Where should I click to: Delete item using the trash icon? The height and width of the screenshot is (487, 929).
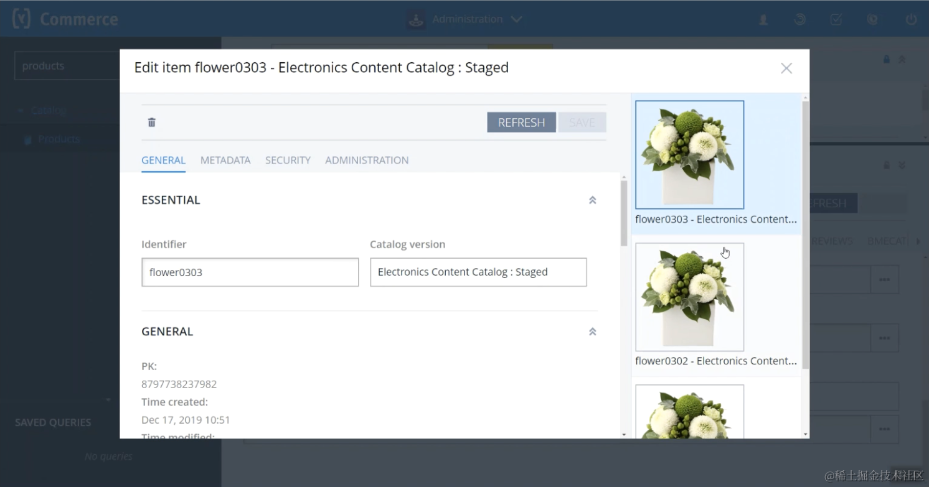pyautogui.click(x=151, y=123)
